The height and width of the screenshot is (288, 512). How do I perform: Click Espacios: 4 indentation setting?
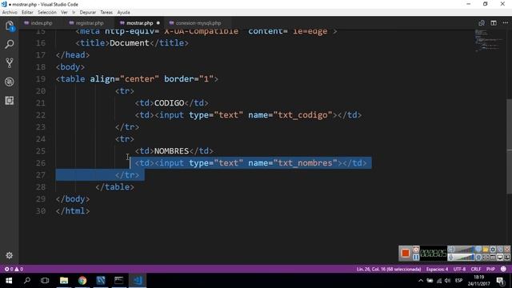pyautogui.click(x=437, y=269)
